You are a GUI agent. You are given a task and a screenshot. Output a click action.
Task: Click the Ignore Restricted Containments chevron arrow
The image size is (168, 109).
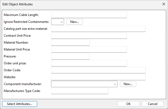pyautogui.click(x=62, y=22)
